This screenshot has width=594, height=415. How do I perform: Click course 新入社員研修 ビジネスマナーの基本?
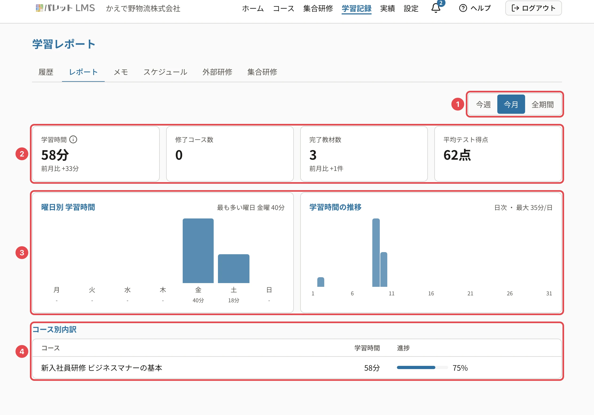pos(101,368)
